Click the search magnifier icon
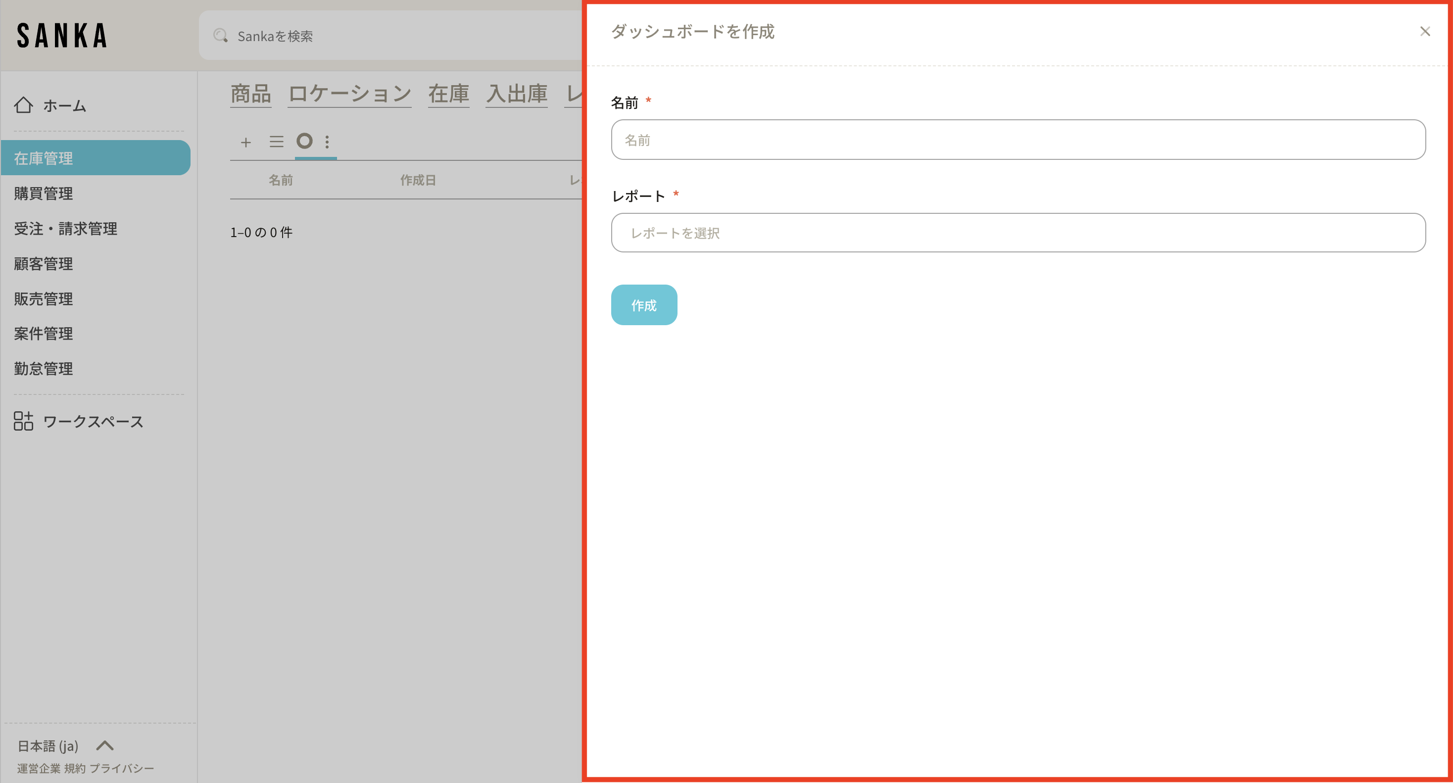Image resolution: width=1453 pixels, height=783 pixels. [x=220, y=36]
